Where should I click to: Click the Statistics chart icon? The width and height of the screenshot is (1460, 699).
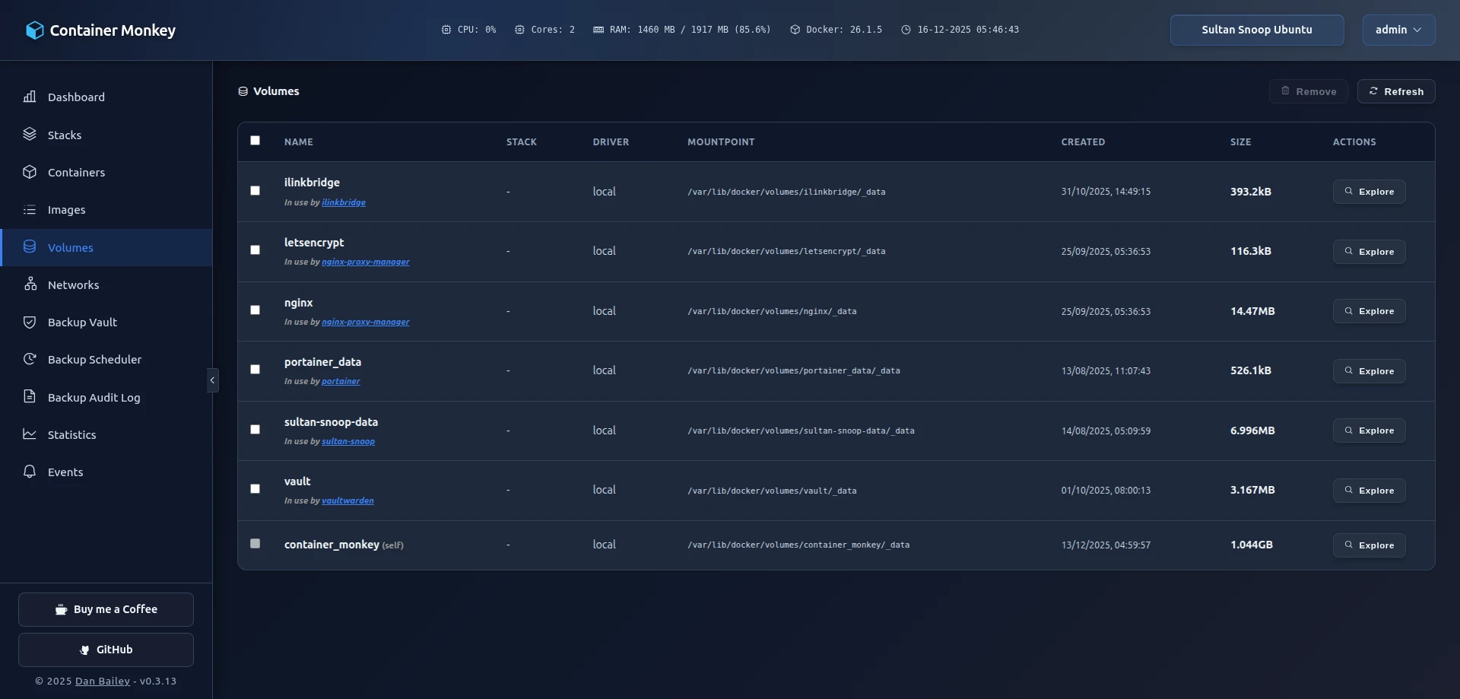tap(30, 434)
